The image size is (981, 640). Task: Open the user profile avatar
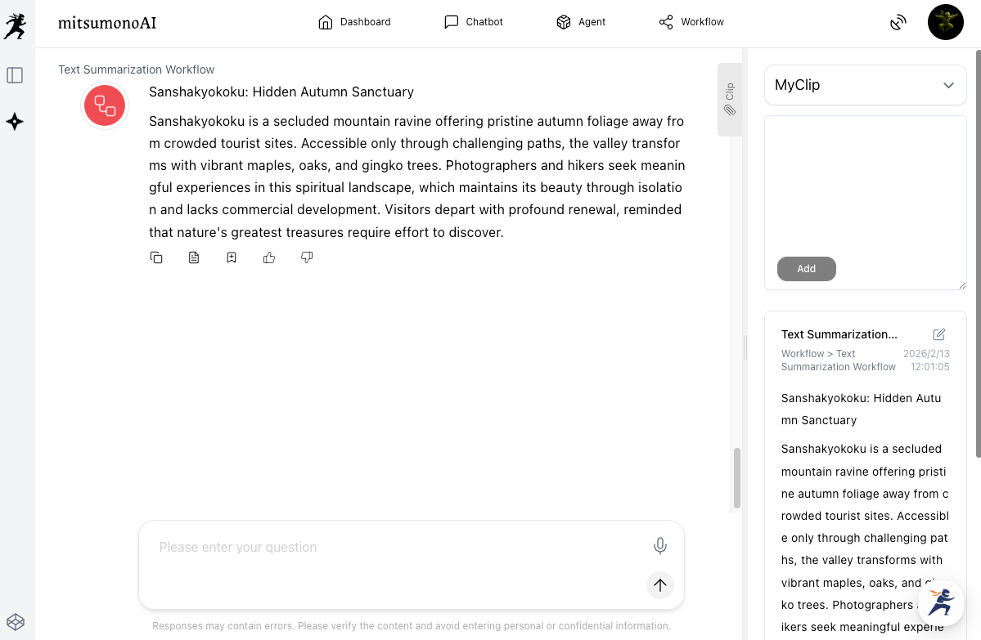945,22
